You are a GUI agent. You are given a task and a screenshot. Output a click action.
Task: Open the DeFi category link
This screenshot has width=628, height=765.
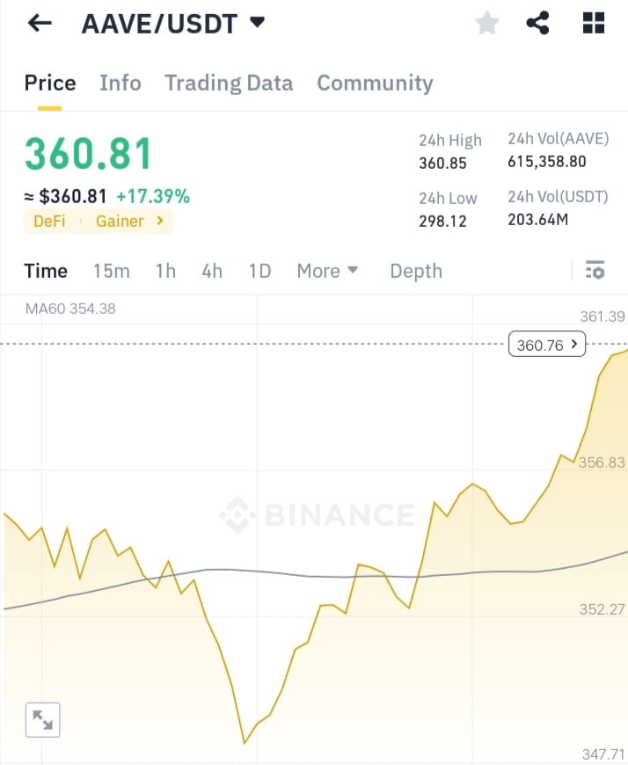48,222
